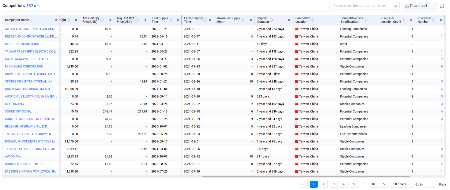Open REGENER INTERNATIONAL LTD link
The width and height of the screenshot is (450, 190).
point(26,126)
